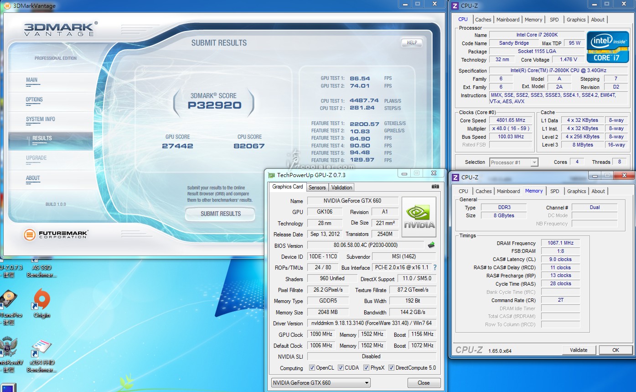Open SPD tab in the CPU-Z memory window
Image resolution: width=636 pixels, height=392 pixels.
click(x=555, y=191)
